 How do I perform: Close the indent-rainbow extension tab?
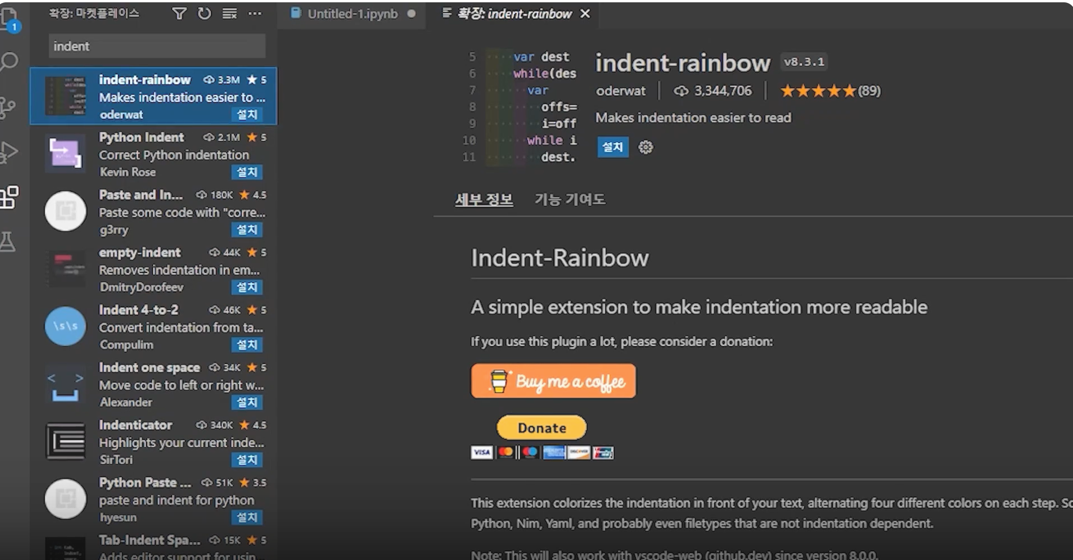[x=585, y=14]
